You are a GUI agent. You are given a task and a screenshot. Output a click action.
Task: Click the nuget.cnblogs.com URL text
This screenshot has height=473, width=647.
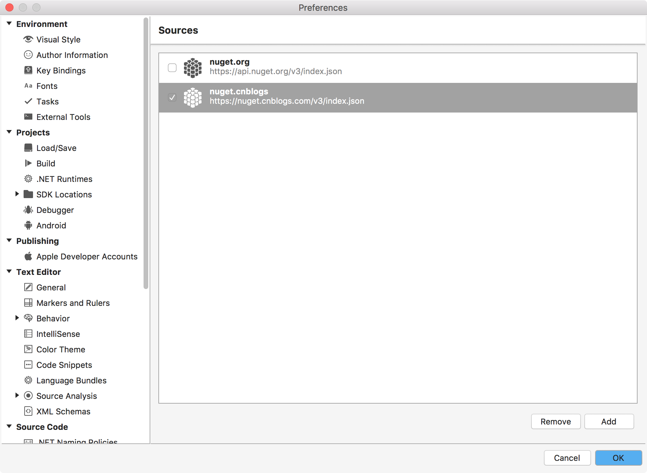(287, 101)
